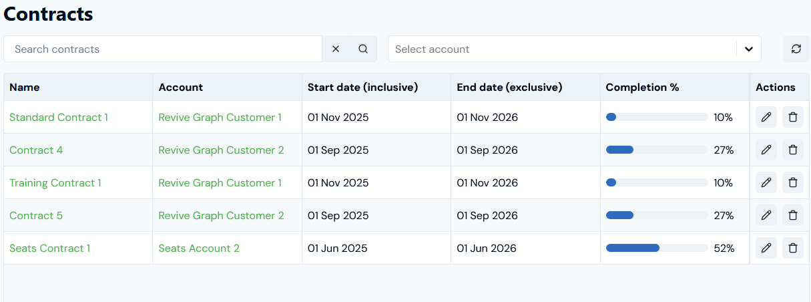This screenshot has height=302, width=811.
Task: Edit Contract 5 using pencil icon
Action: click(x=766, y=216)
